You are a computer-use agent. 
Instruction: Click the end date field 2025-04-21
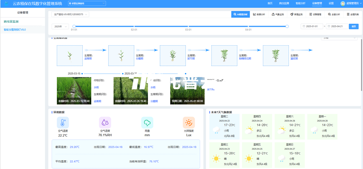point(337,26)
